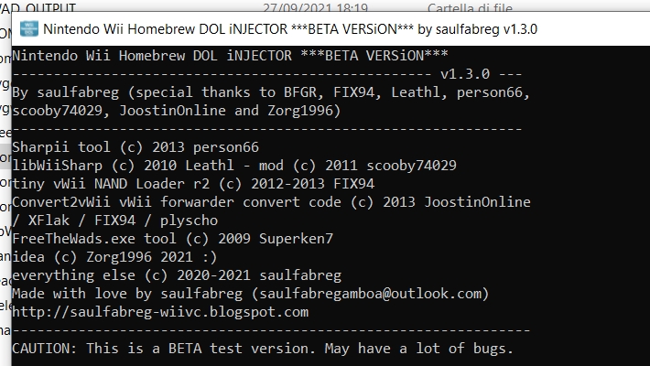Screen dimensions: 650x366
Task: Click the DOL iNJECTOR window title bar text
Action: click(x=290, y=29)
